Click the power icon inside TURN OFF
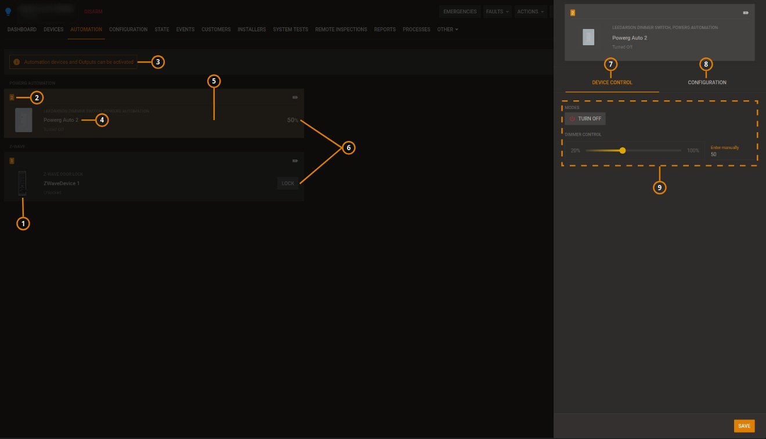 (573, 118)
